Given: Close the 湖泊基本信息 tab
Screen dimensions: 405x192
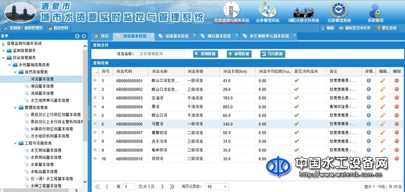Looking at the screenshot, I should 236,35.
